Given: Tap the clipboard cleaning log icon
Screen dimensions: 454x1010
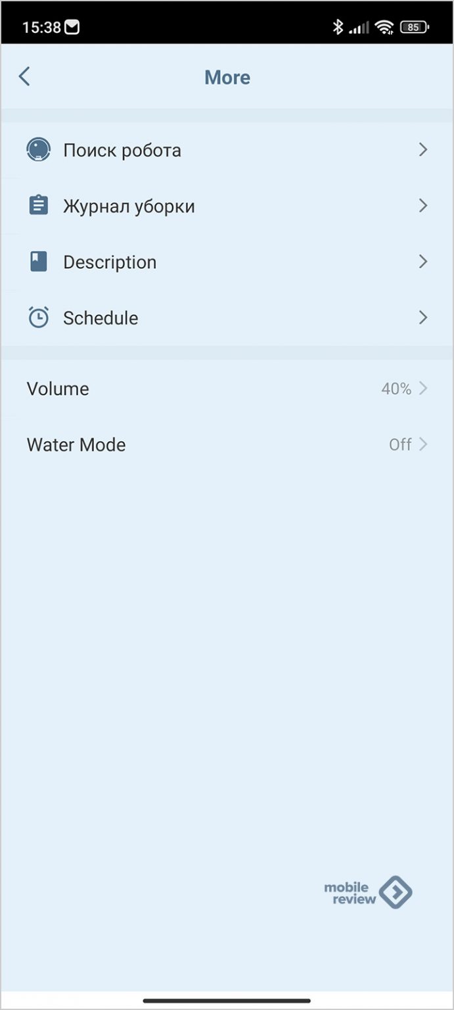Looking at the screenshot, I should click(x=39, y=206).
